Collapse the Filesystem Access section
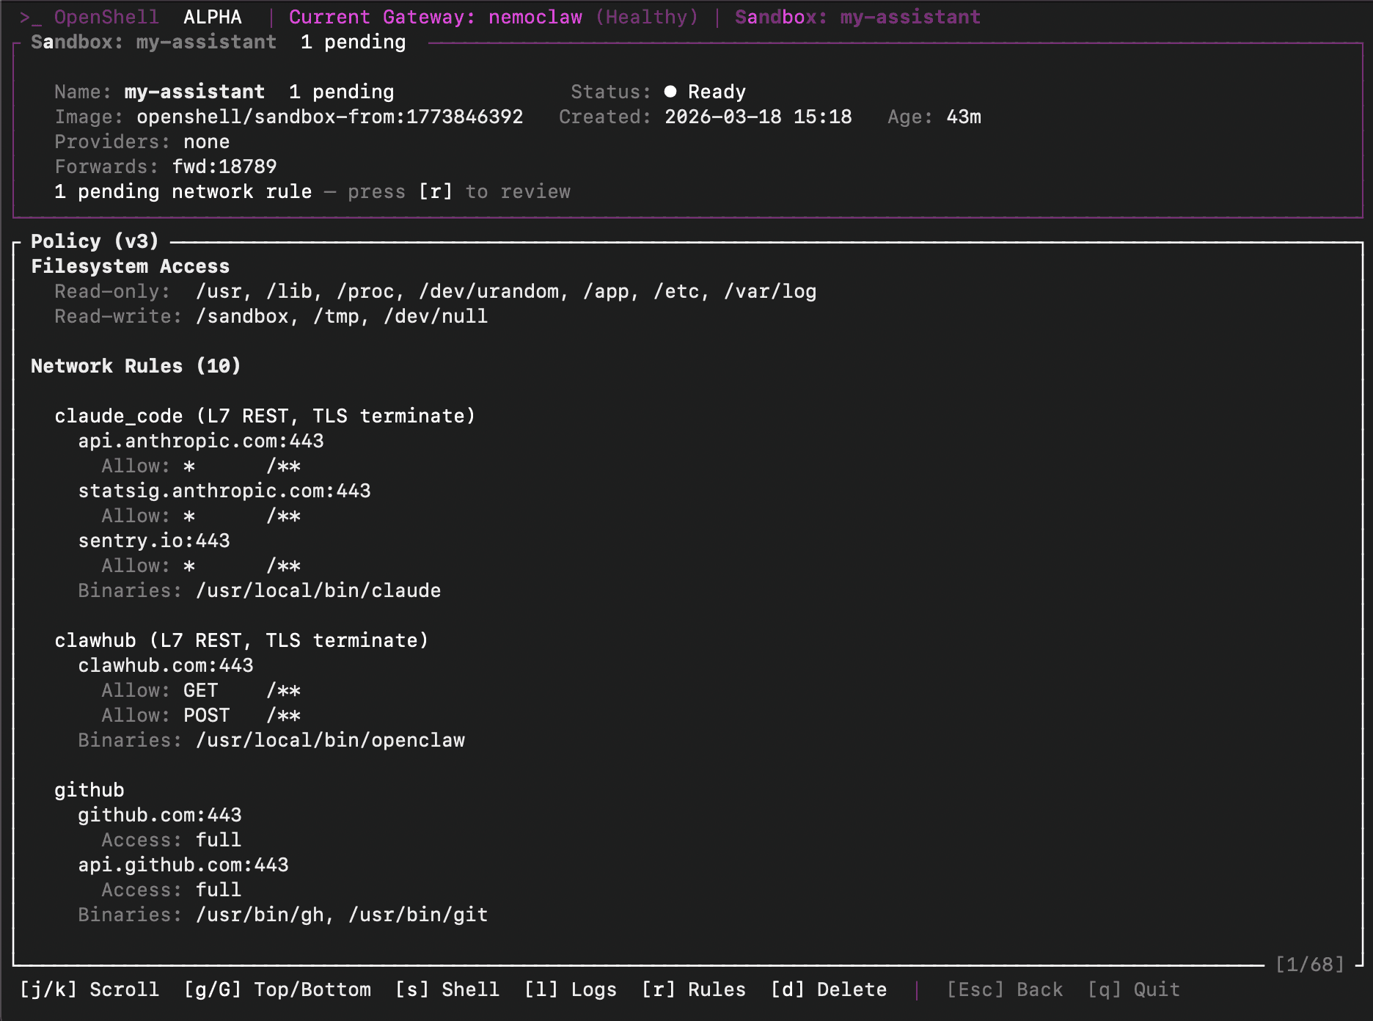This screenshot has height=1021, width=1373. [130, 266]
